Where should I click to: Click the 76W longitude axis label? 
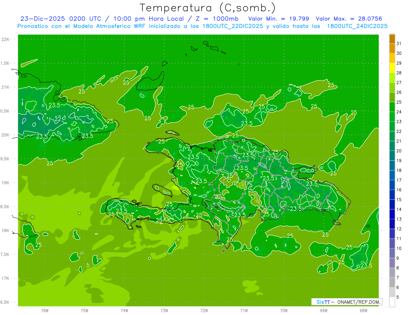45,310
